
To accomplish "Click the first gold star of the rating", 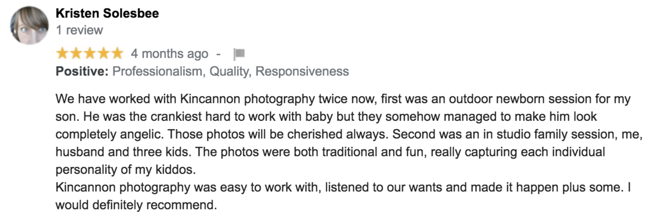I will (62, 53).
